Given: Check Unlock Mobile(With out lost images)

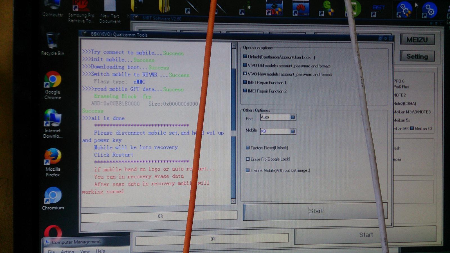Looking at the screenshot, I should pyautogui.click(x=247, y=170).
